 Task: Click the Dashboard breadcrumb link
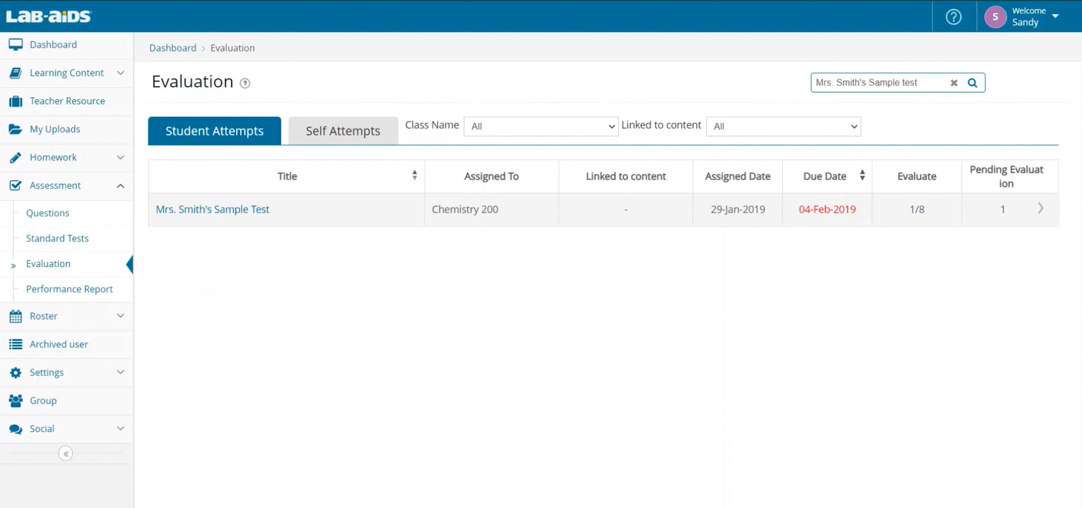click(x=173, y=48)
